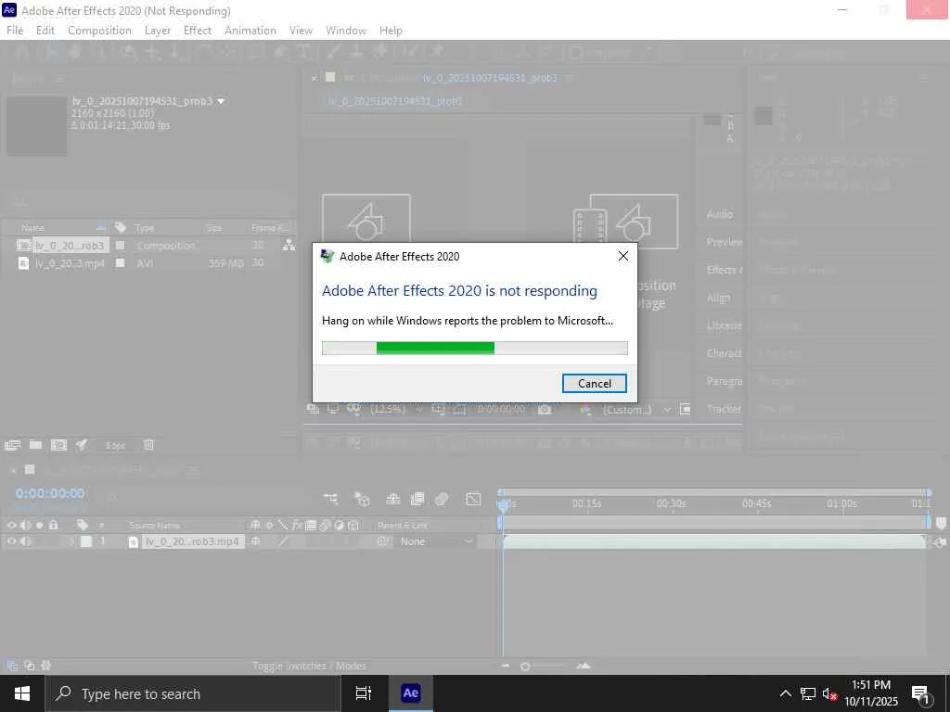Click Toggle Switches / Modes button
Screen dimensions: 950x712
coord(309,666)
